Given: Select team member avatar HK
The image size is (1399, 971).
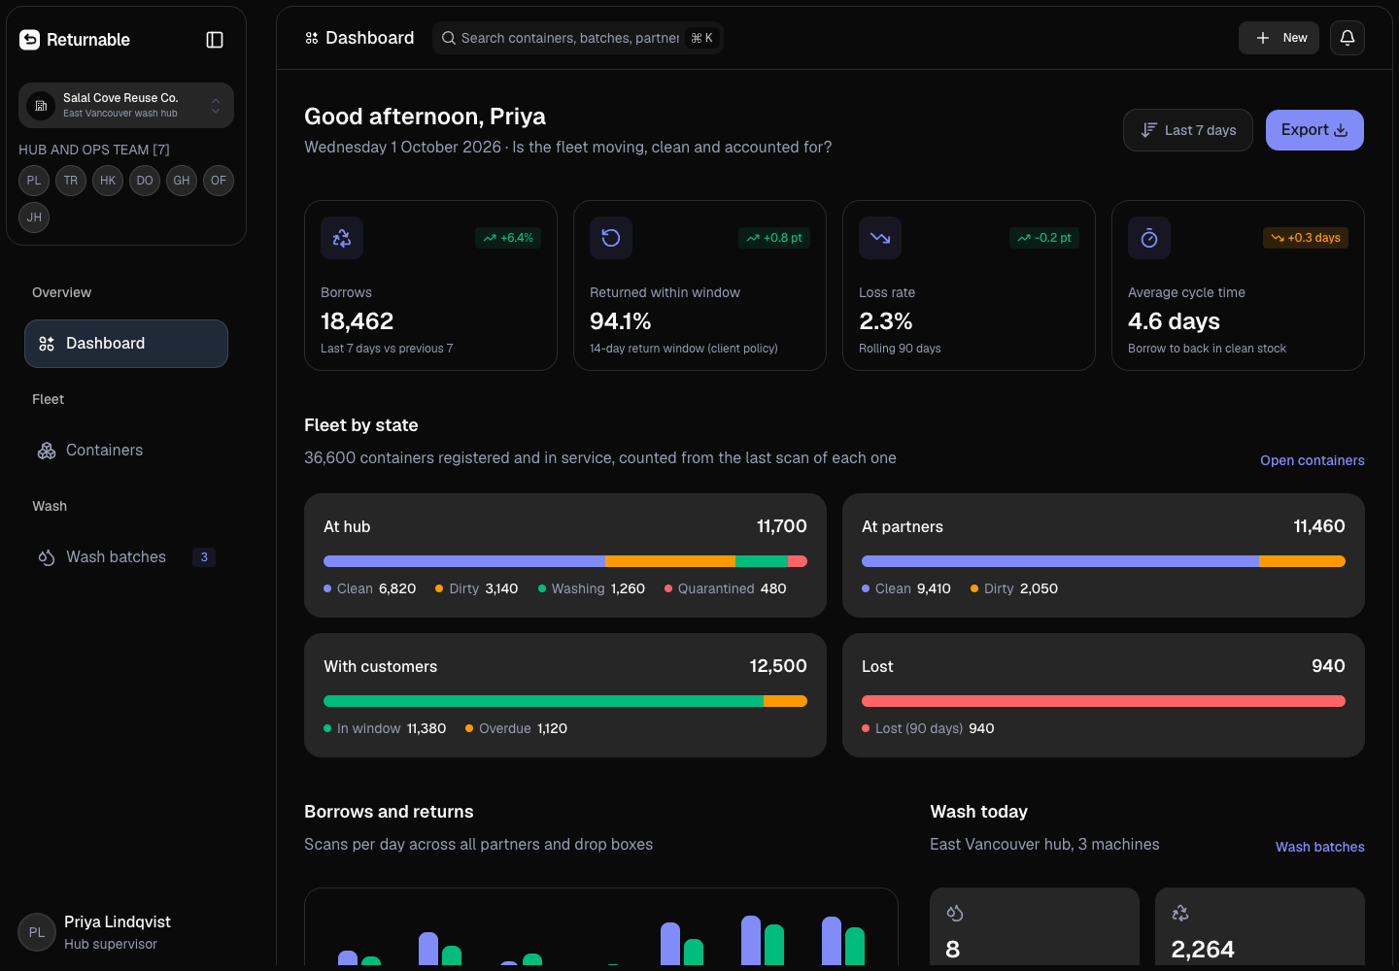Looking at the screenshot, I should pos(108,181).
